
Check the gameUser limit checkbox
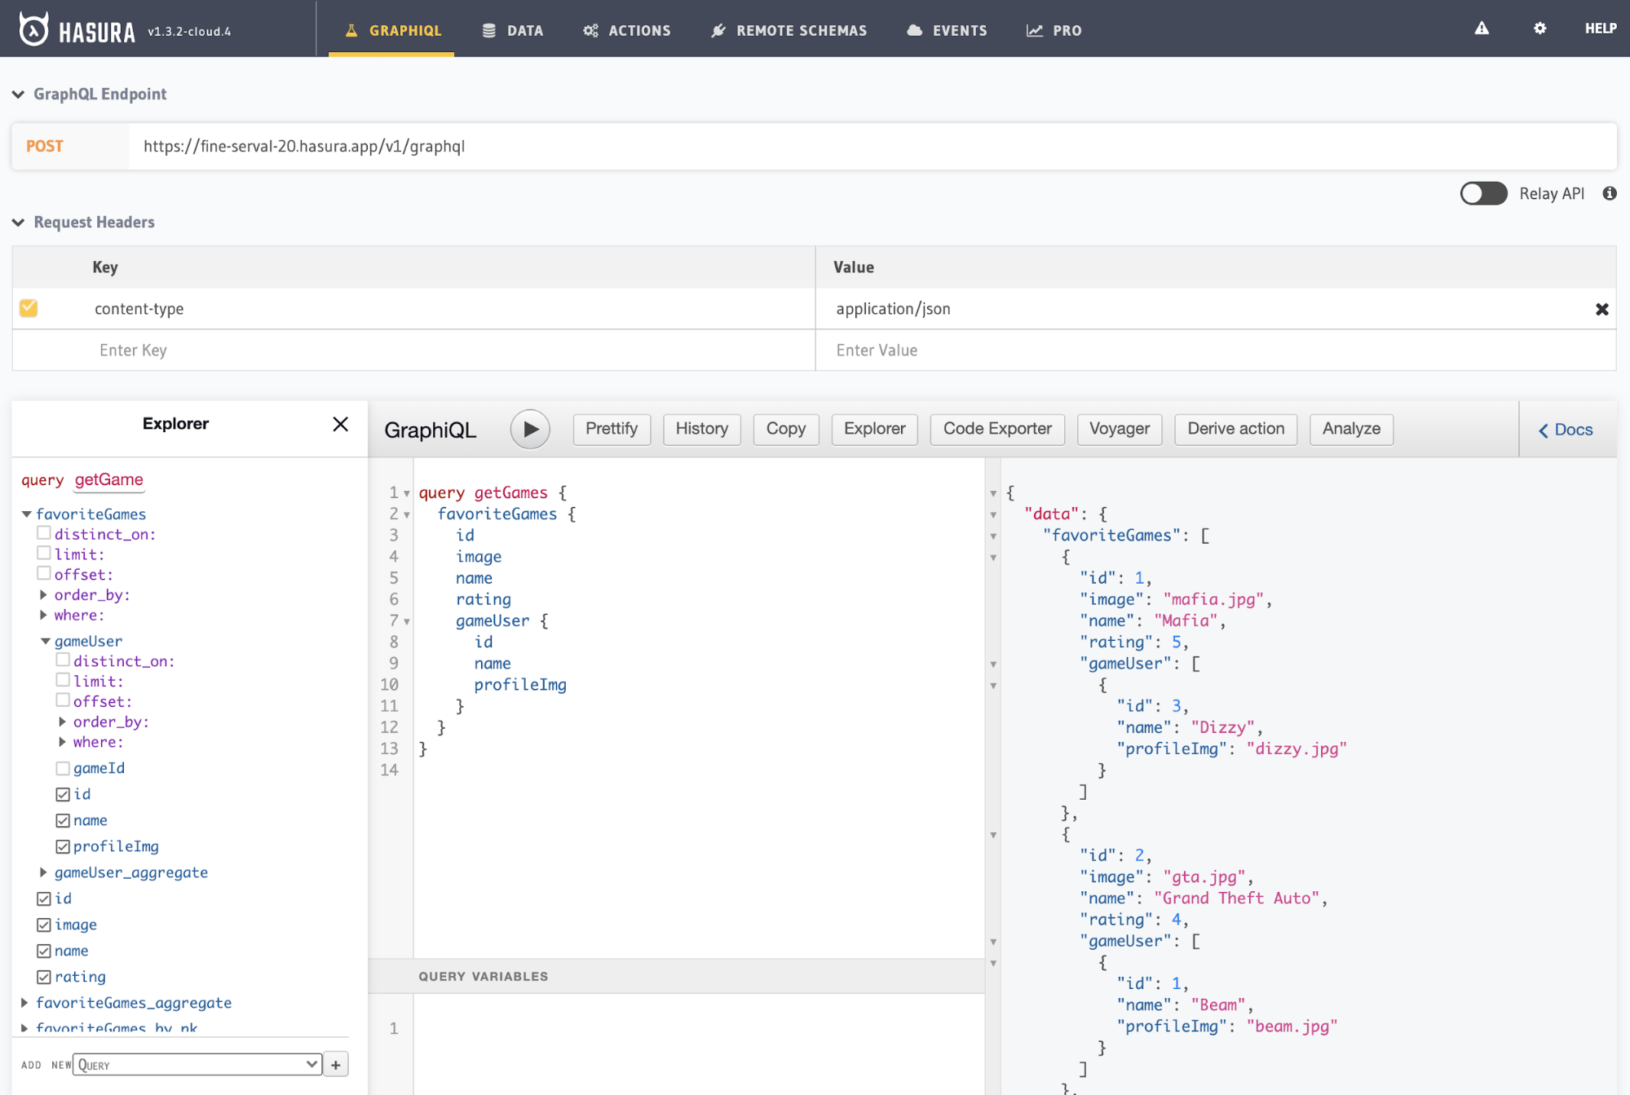pos(63,681)
